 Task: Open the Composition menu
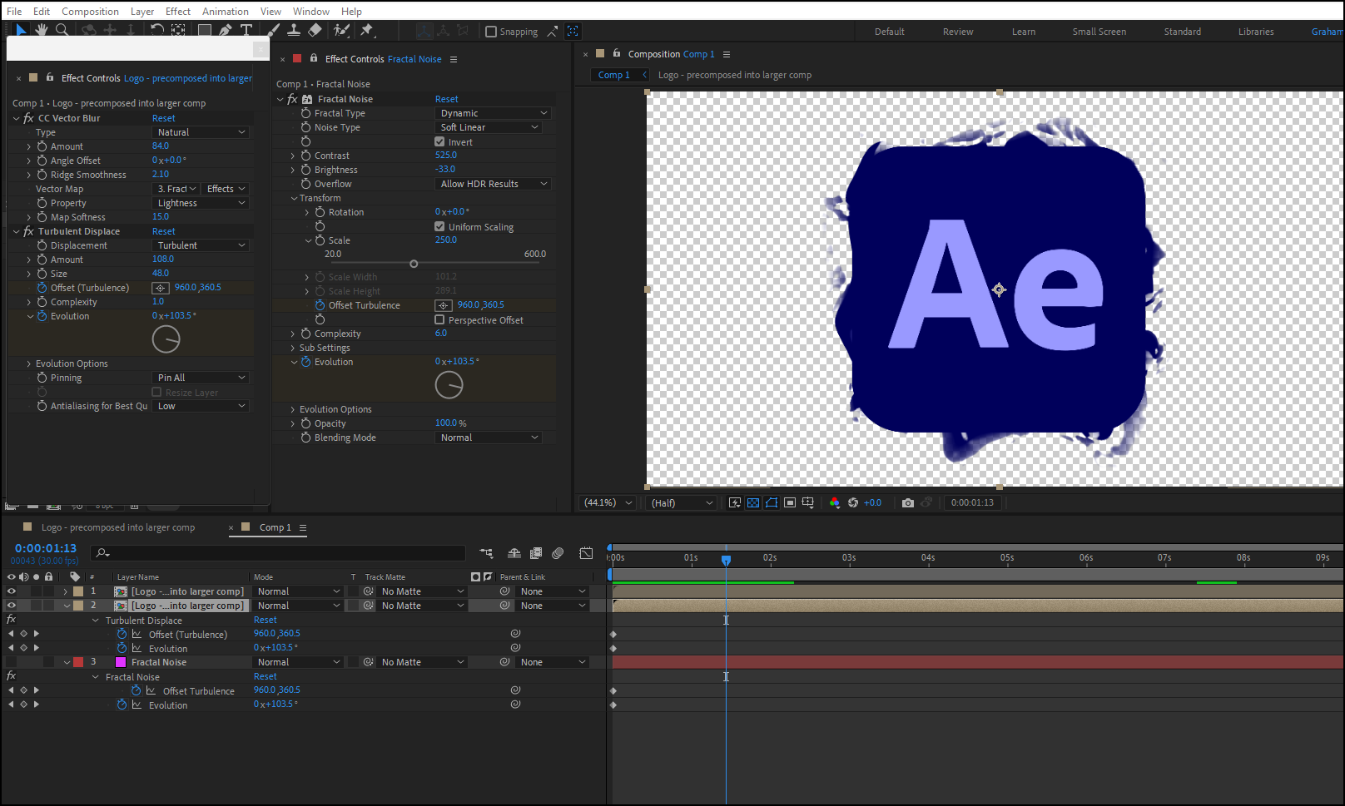point(90,11)
